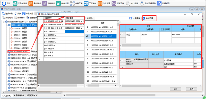Collapse the 9103110AM80-2010A tree node
Viewport: 206px width, 99px height.
click(x=7, y=25)
